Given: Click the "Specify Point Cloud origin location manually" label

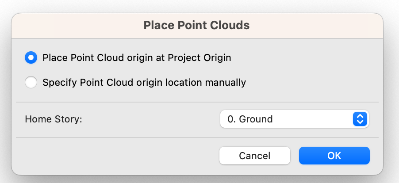Looking at the screenshot, I should click(x=144, y=82).
